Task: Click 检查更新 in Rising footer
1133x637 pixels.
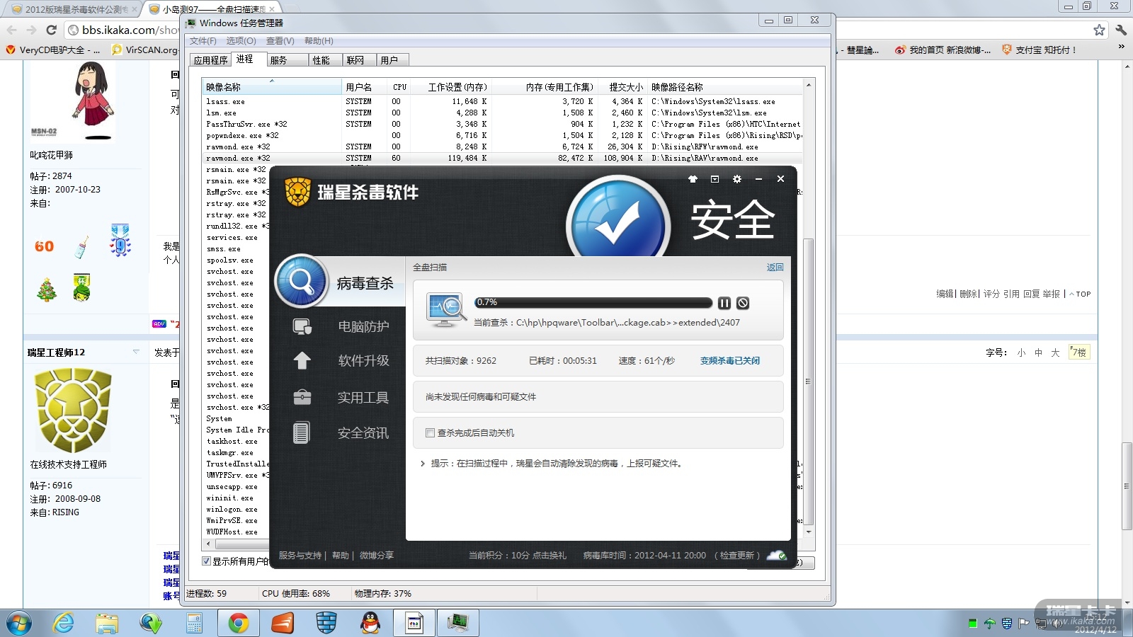Action: [x=737, y=556]
